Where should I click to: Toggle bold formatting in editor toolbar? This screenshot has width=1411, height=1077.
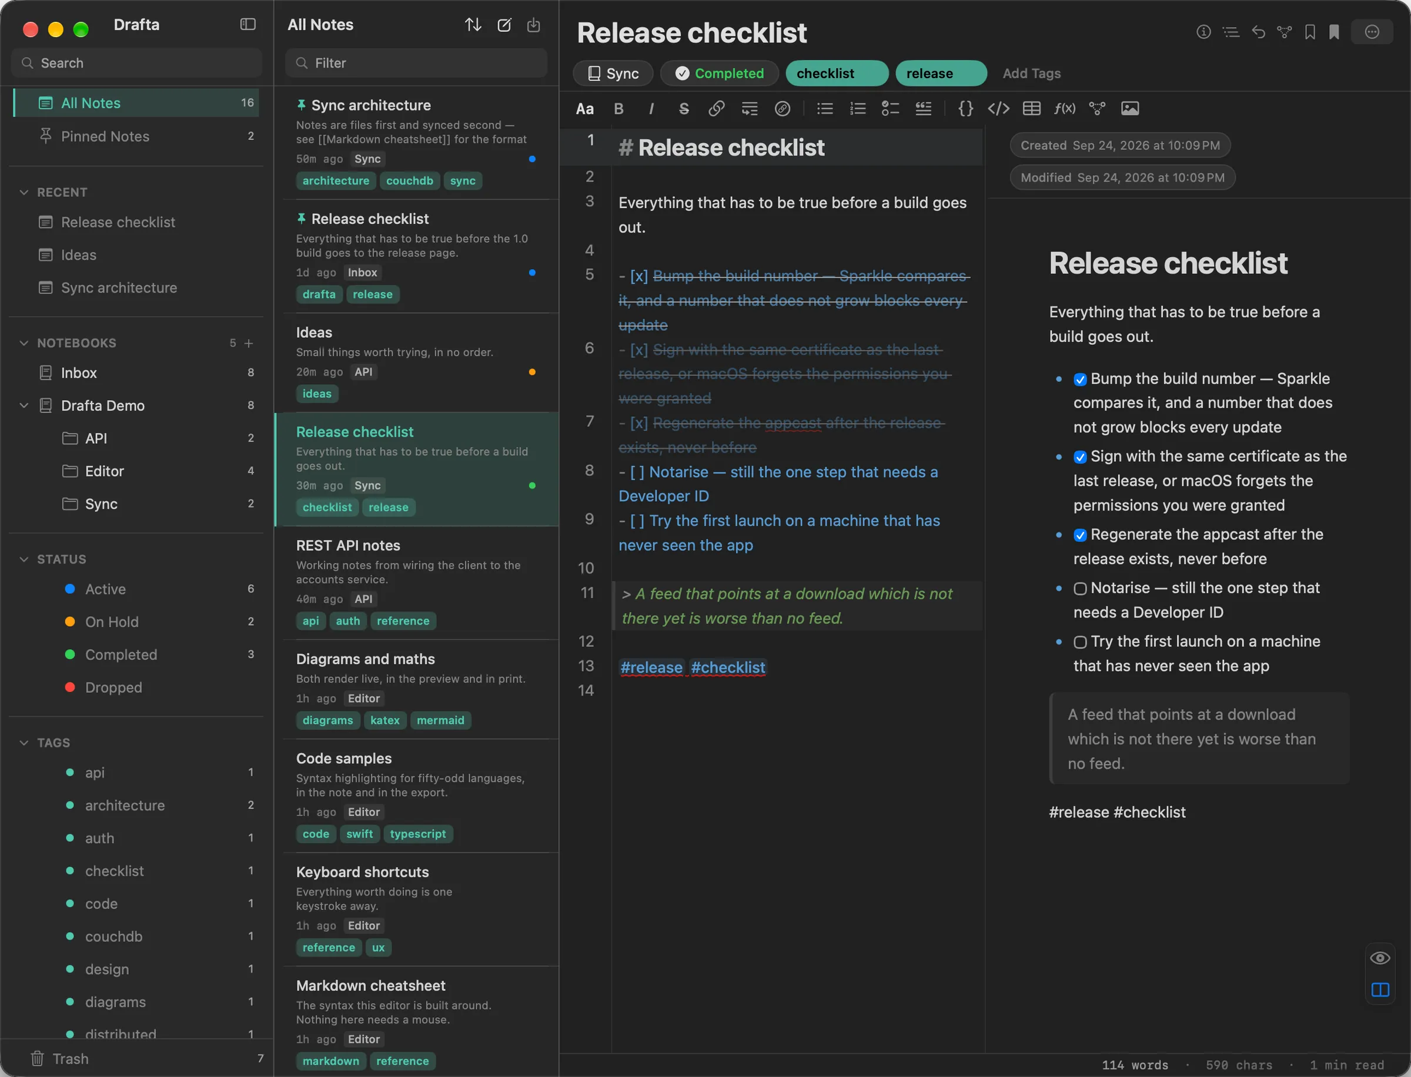pos(618,108)
